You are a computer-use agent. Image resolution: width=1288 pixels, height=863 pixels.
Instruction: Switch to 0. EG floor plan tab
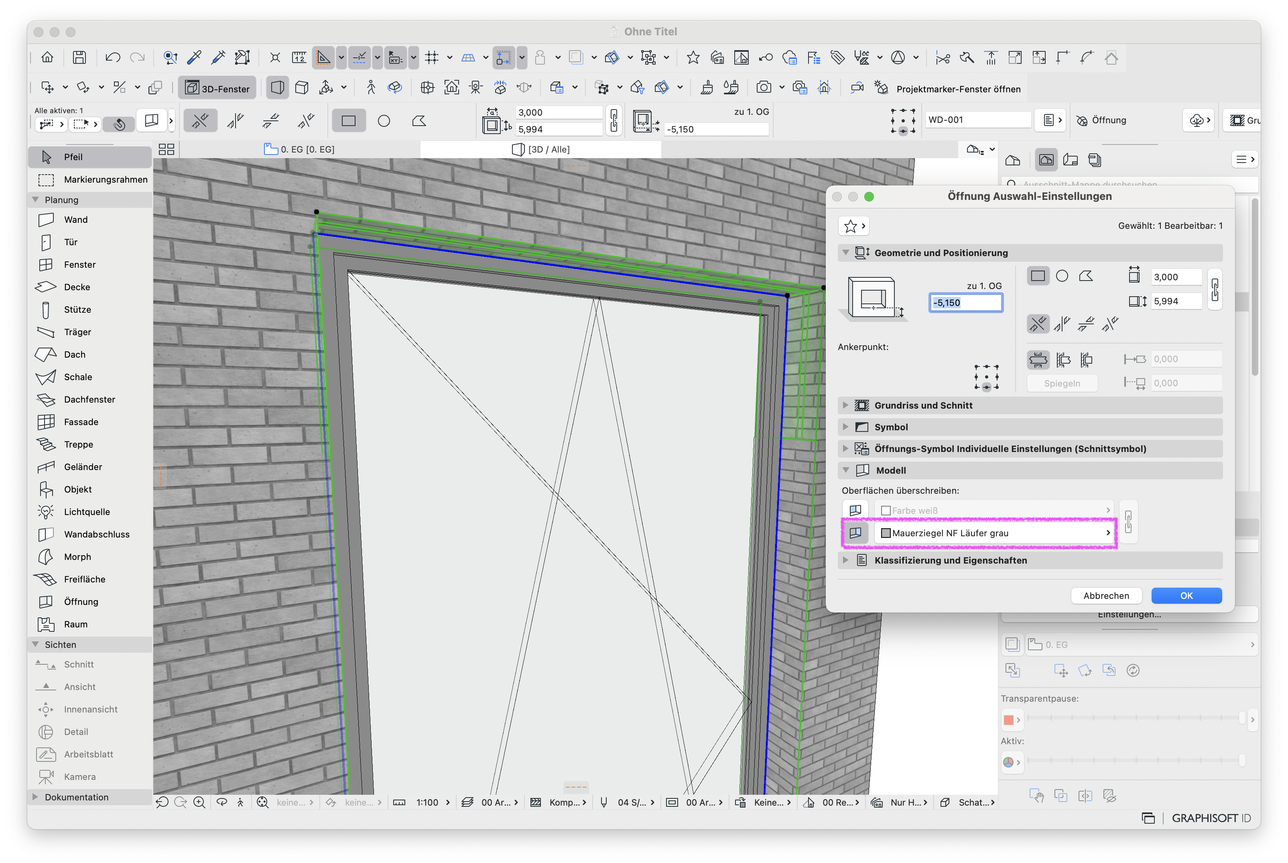pos(300,149)
